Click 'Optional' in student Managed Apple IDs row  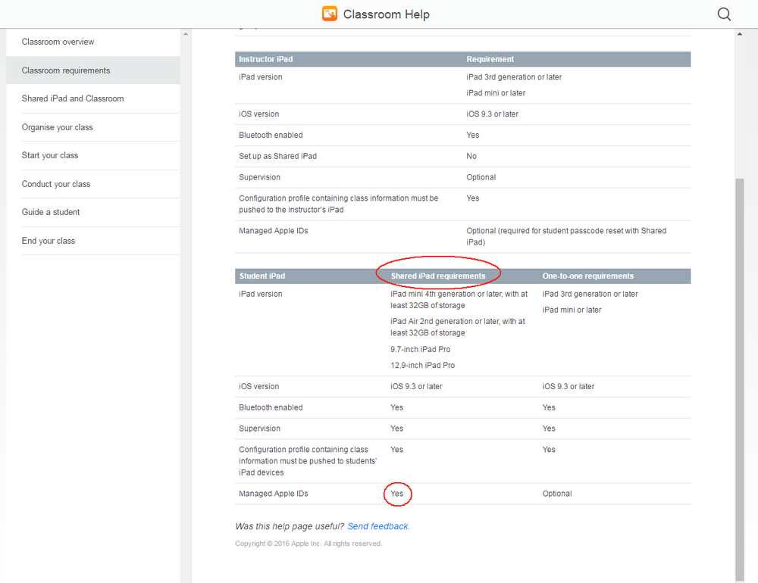[x=557, y=494]
